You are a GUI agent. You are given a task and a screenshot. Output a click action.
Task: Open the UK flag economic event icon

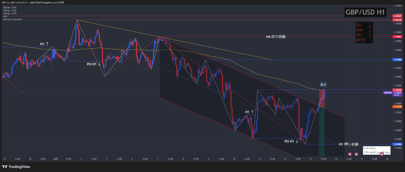click(x=350, y=154)
